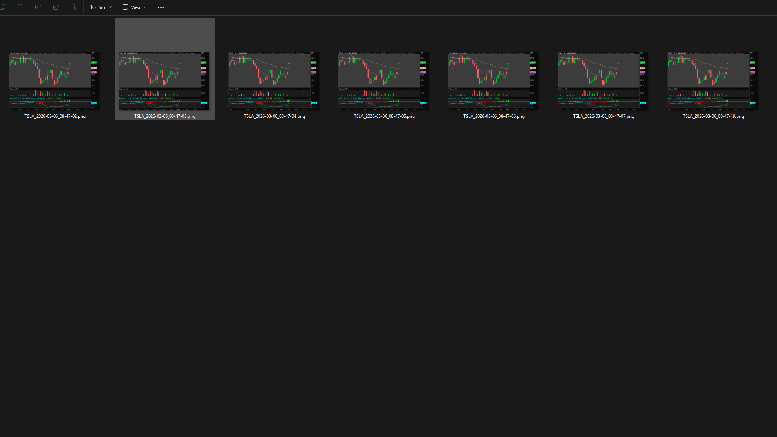Screen dimensions: 777x437
Task: Open the View dropdown
Action: pyautogui.click(x=134, y=7)
